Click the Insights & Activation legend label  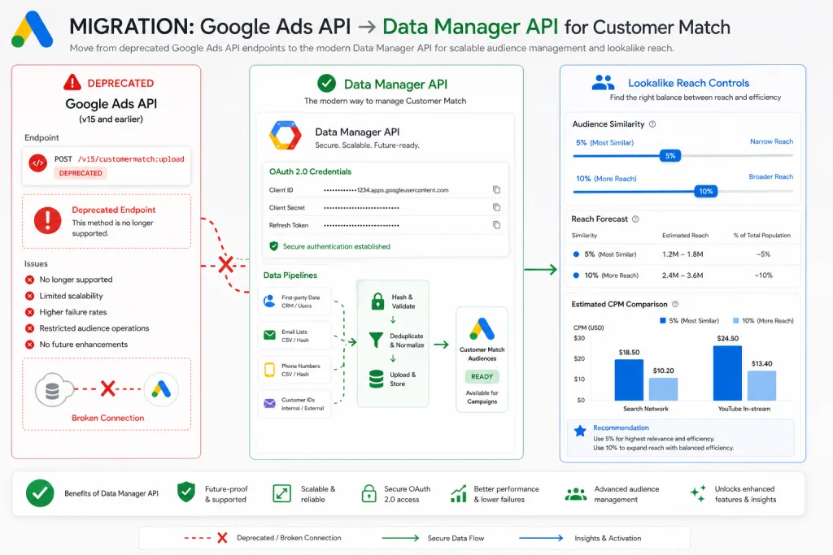pyautogui.click(x=608, y=538)
